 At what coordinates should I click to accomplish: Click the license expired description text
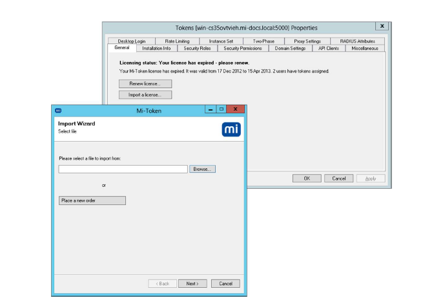coord(224,71)
